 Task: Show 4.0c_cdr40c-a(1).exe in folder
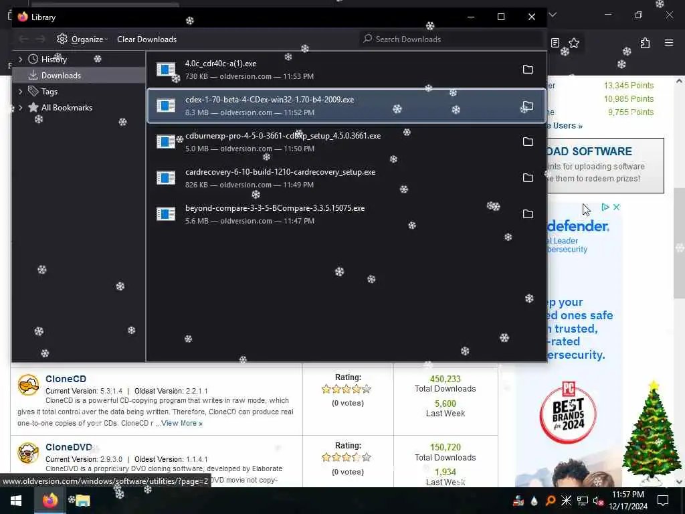[528, 70]
